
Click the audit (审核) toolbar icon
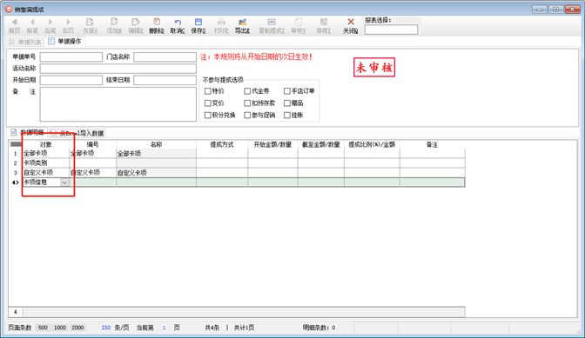[x=298, y=23]
